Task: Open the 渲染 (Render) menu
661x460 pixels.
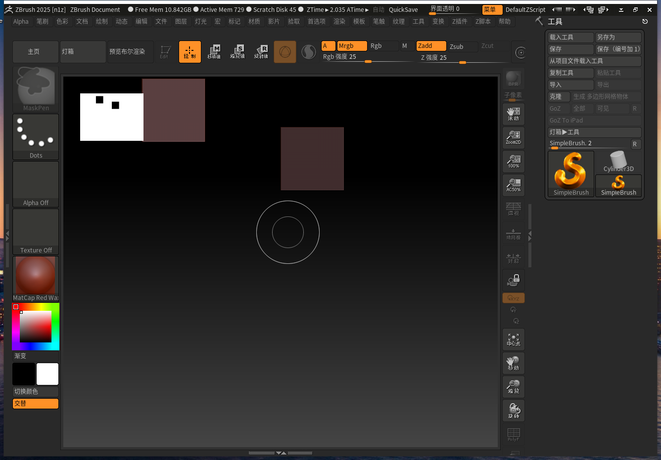Action: 339,21
